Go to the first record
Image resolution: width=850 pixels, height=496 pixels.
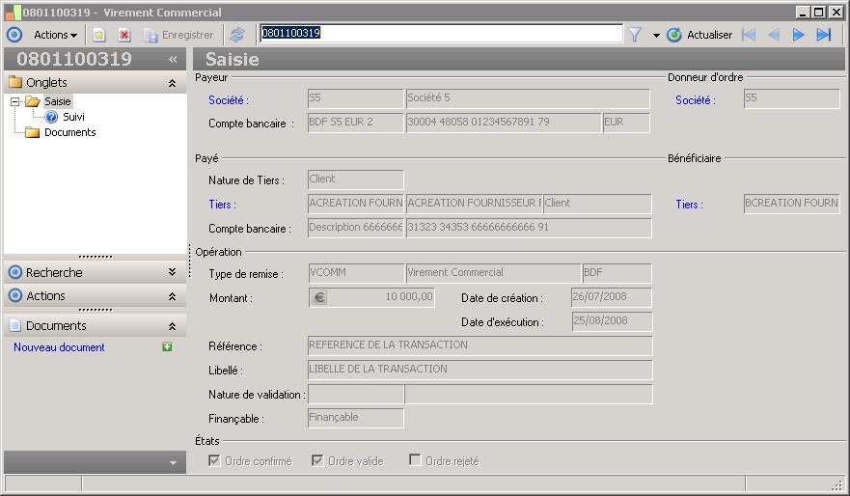click(x=749, y=35)
